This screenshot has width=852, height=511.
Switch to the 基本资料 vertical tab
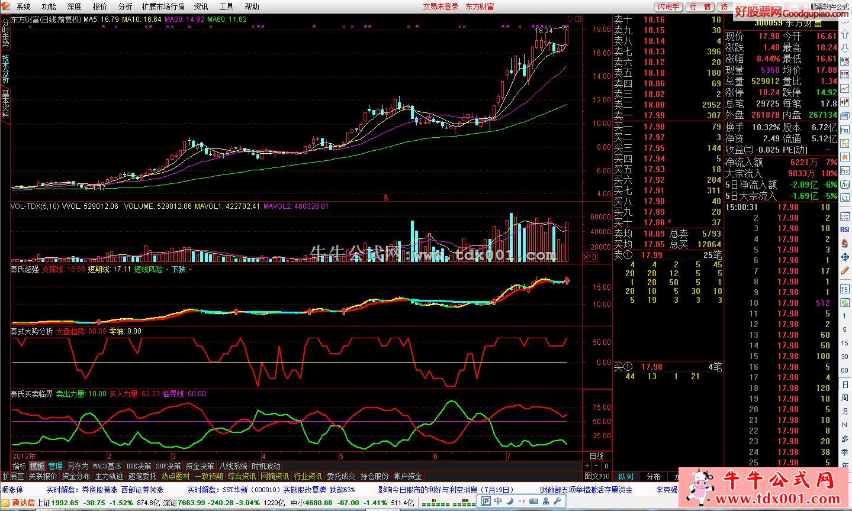click(x=5, y=104)
